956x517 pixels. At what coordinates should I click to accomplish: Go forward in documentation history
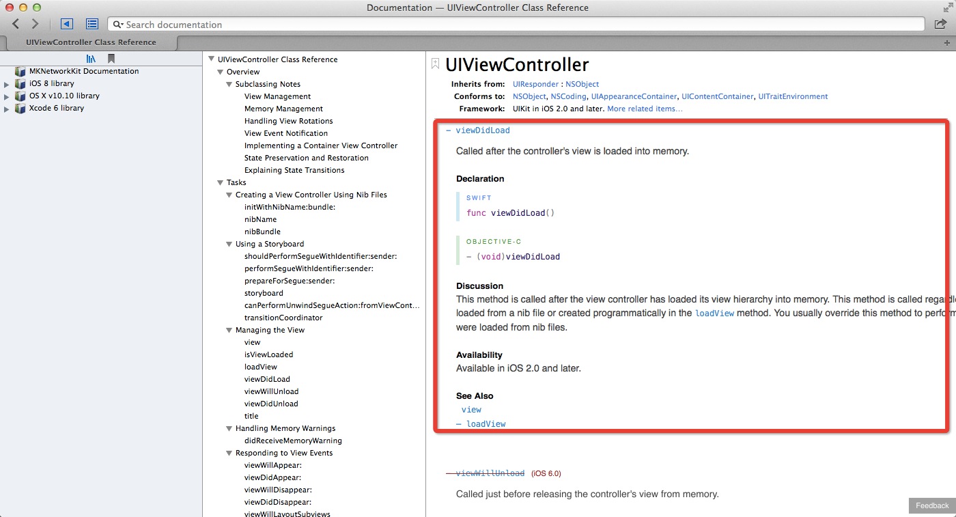[x=35, y=24]
